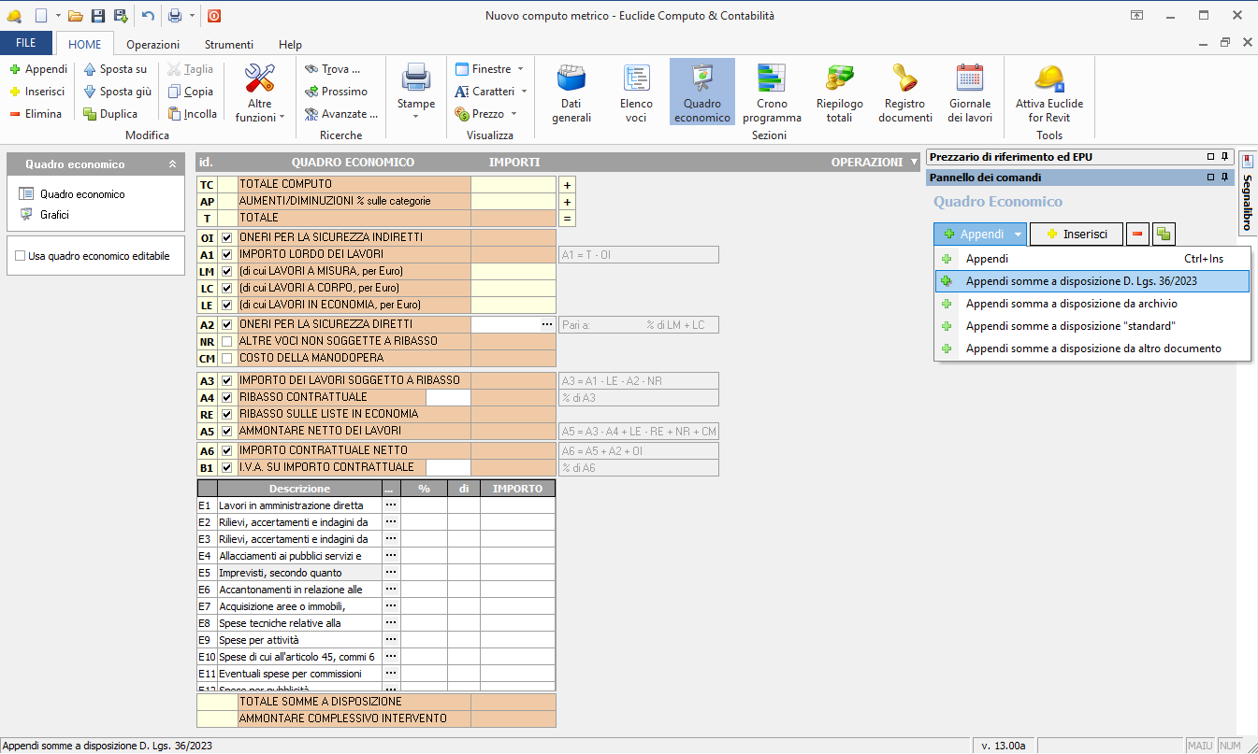Open the Registro documenti section
The height and width of the screenshot is (754, 1258).
click(904, 93)
